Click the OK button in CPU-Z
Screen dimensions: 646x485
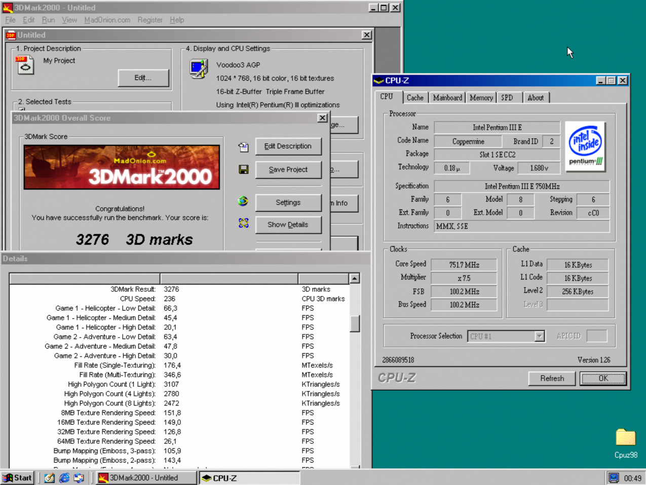coord(603,378)
